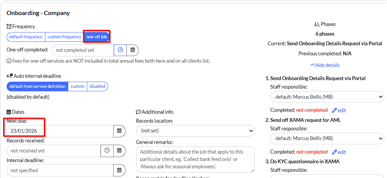
Task: Select custom auto internal deadline
Action: click(x=78, y=86)
